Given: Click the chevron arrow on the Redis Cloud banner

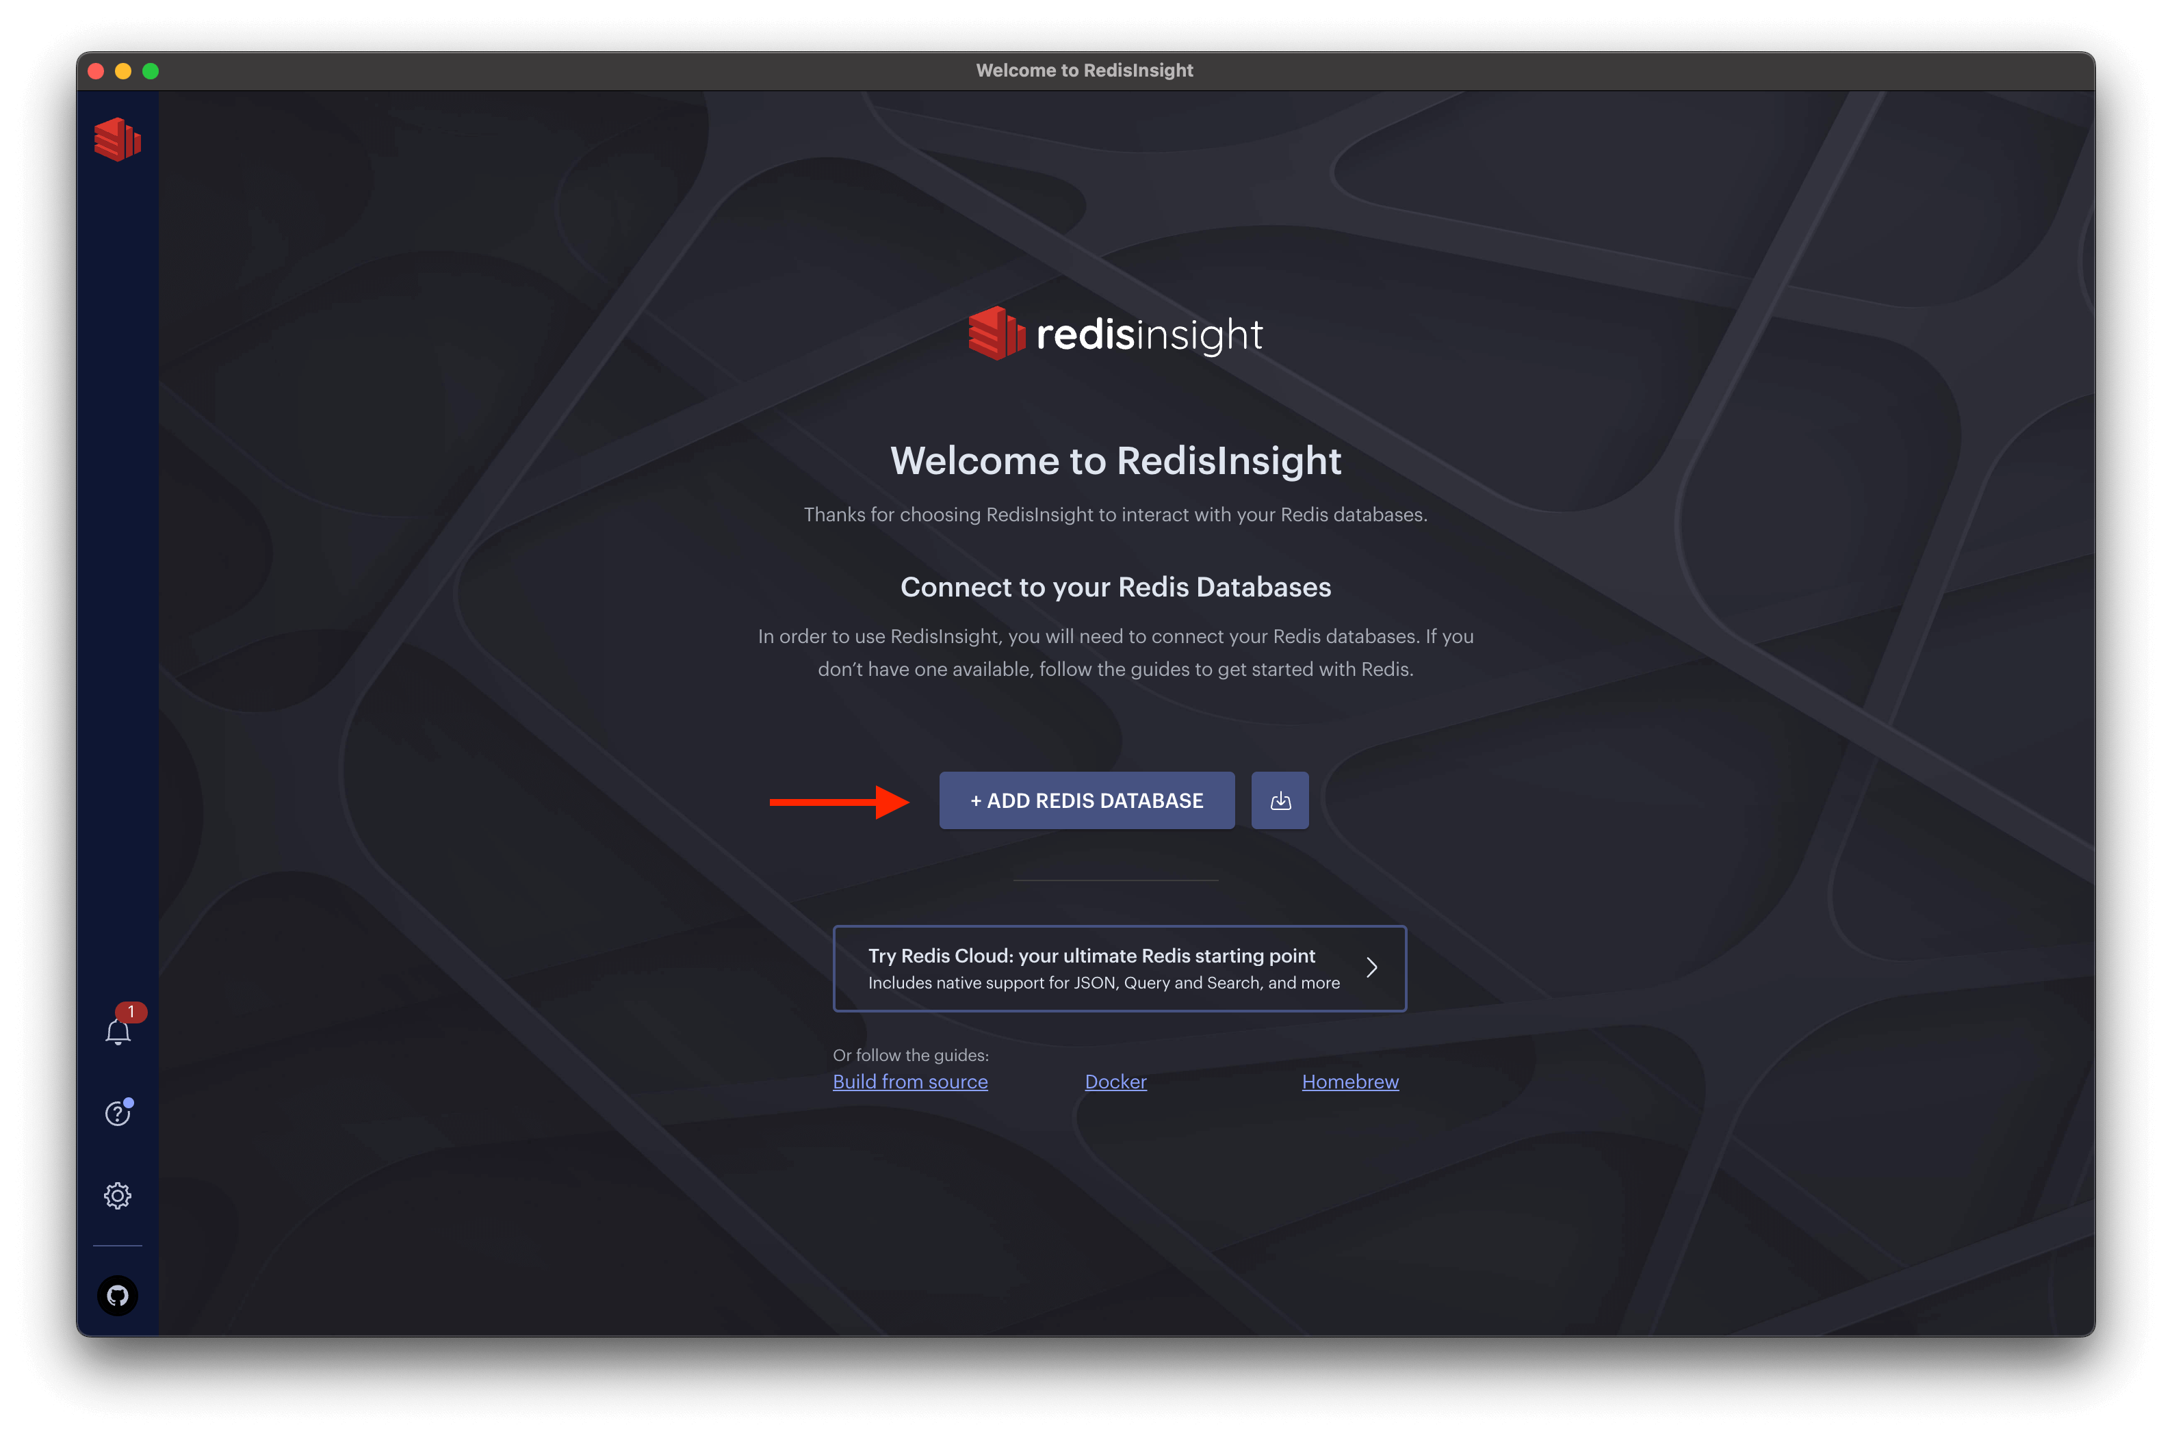Looking at the screenshot, I should point(1371,967).
